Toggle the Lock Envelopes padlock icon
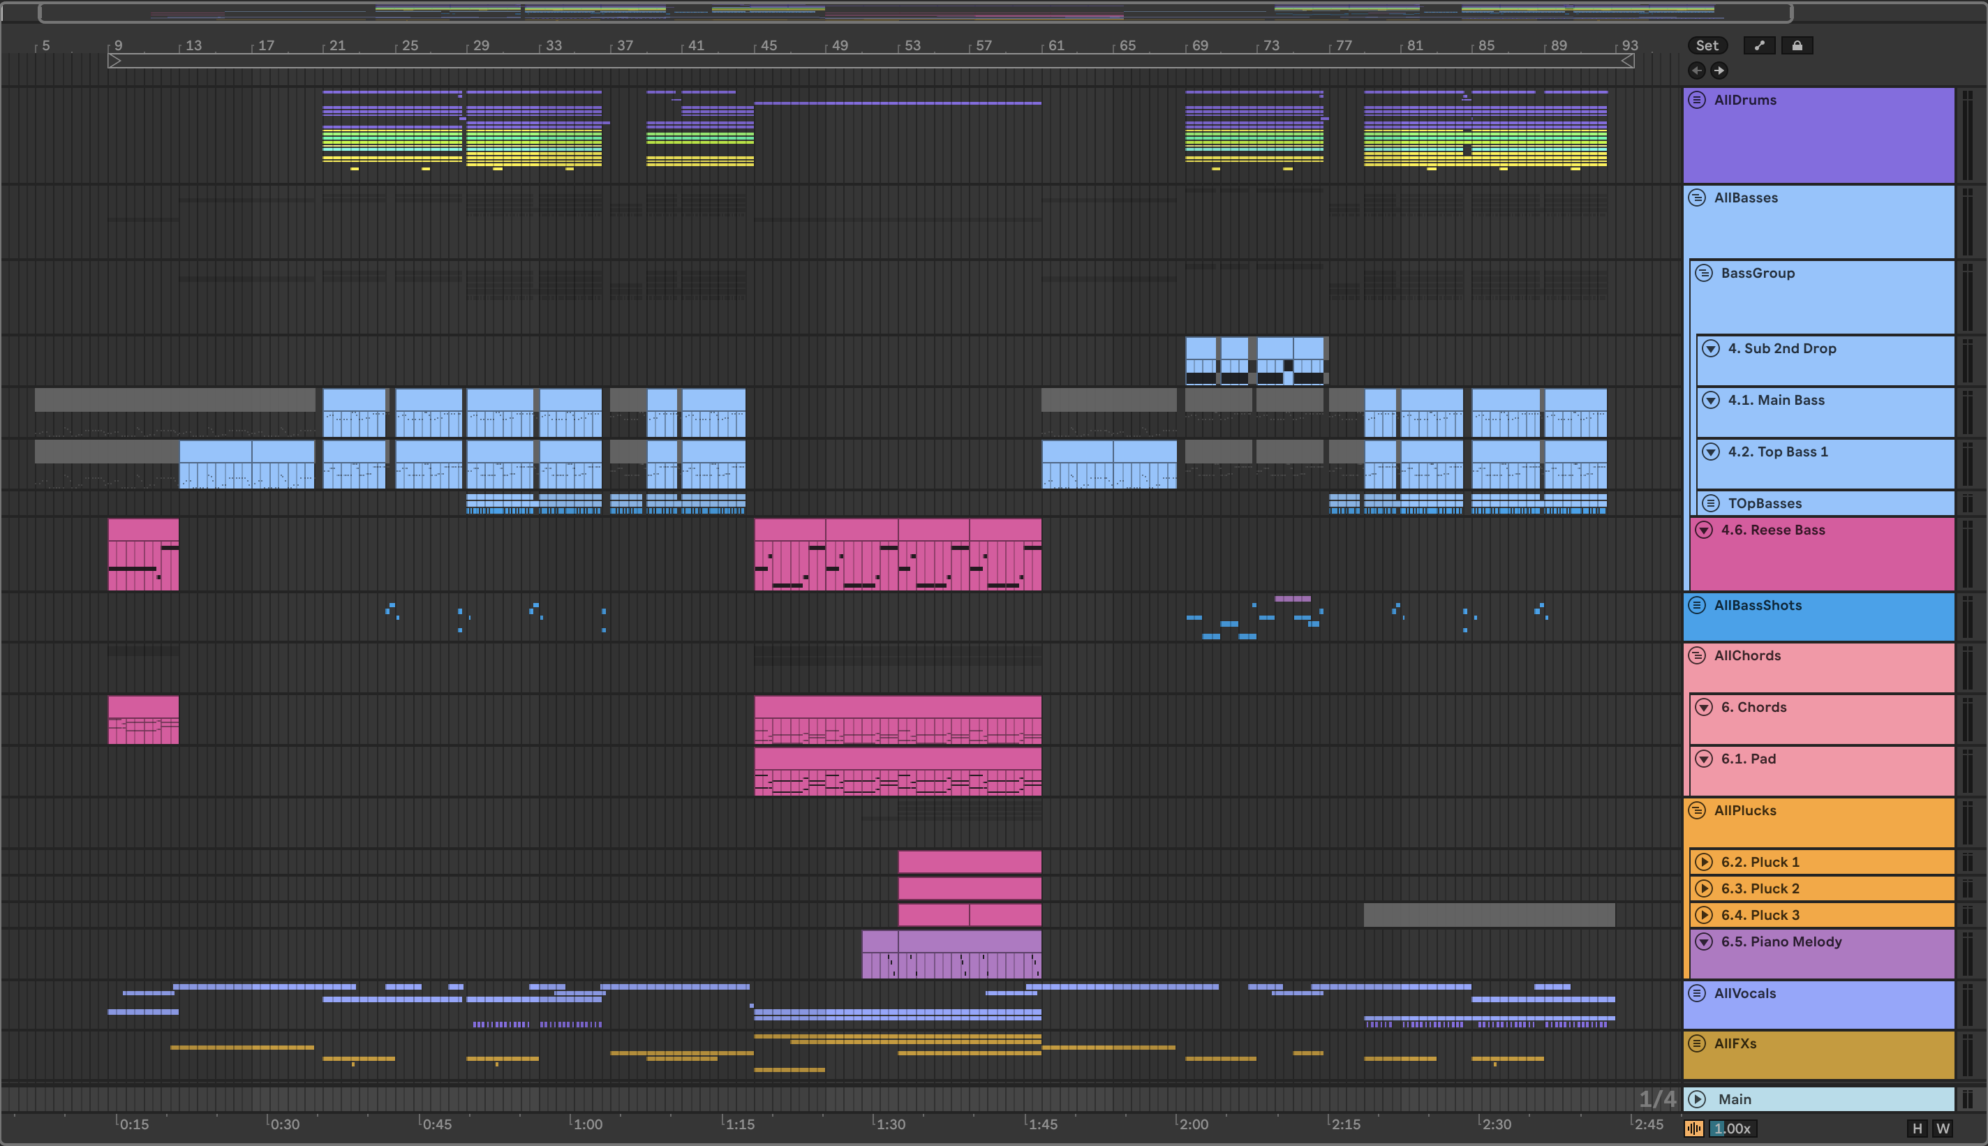1988x1146 pixels. click(x=1797, y=45)
